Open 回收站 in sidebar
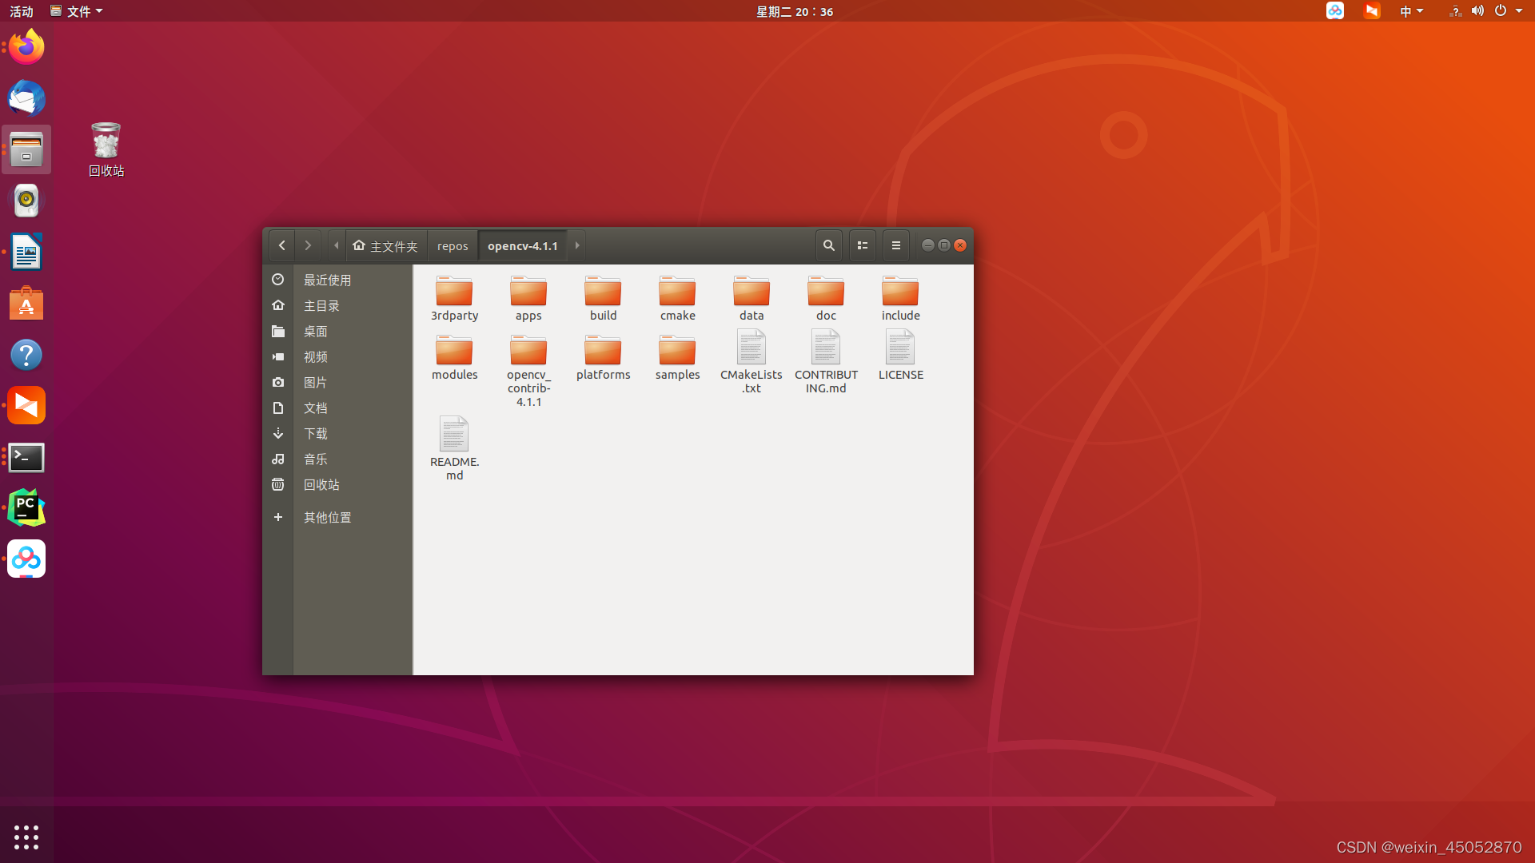 pyautogui.click(x=337, y=484)
